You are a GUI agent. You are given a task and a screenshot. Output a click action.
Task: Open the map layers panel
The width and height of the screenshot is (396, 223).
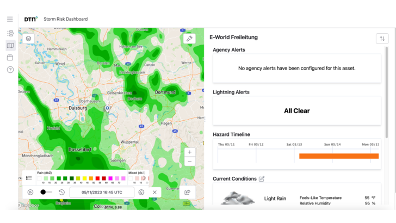[x=28, y=39]
